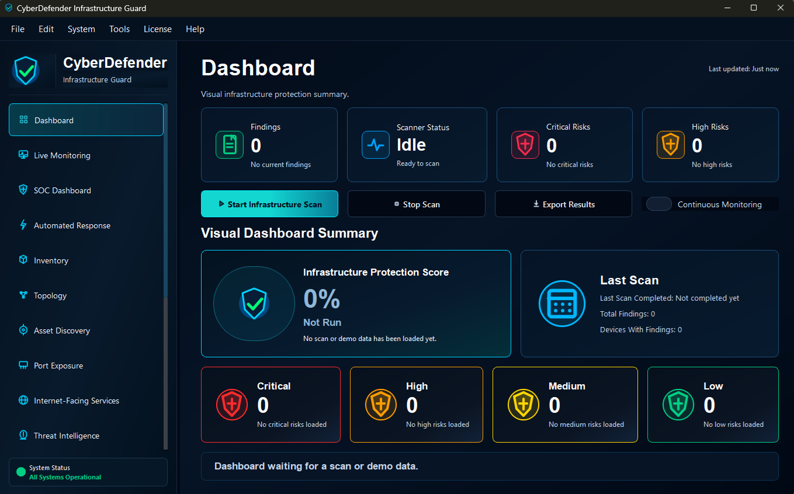This screenshot has height=494, width=794.
Task: Click the green Low severity shield icon
Action: [678, 405]
